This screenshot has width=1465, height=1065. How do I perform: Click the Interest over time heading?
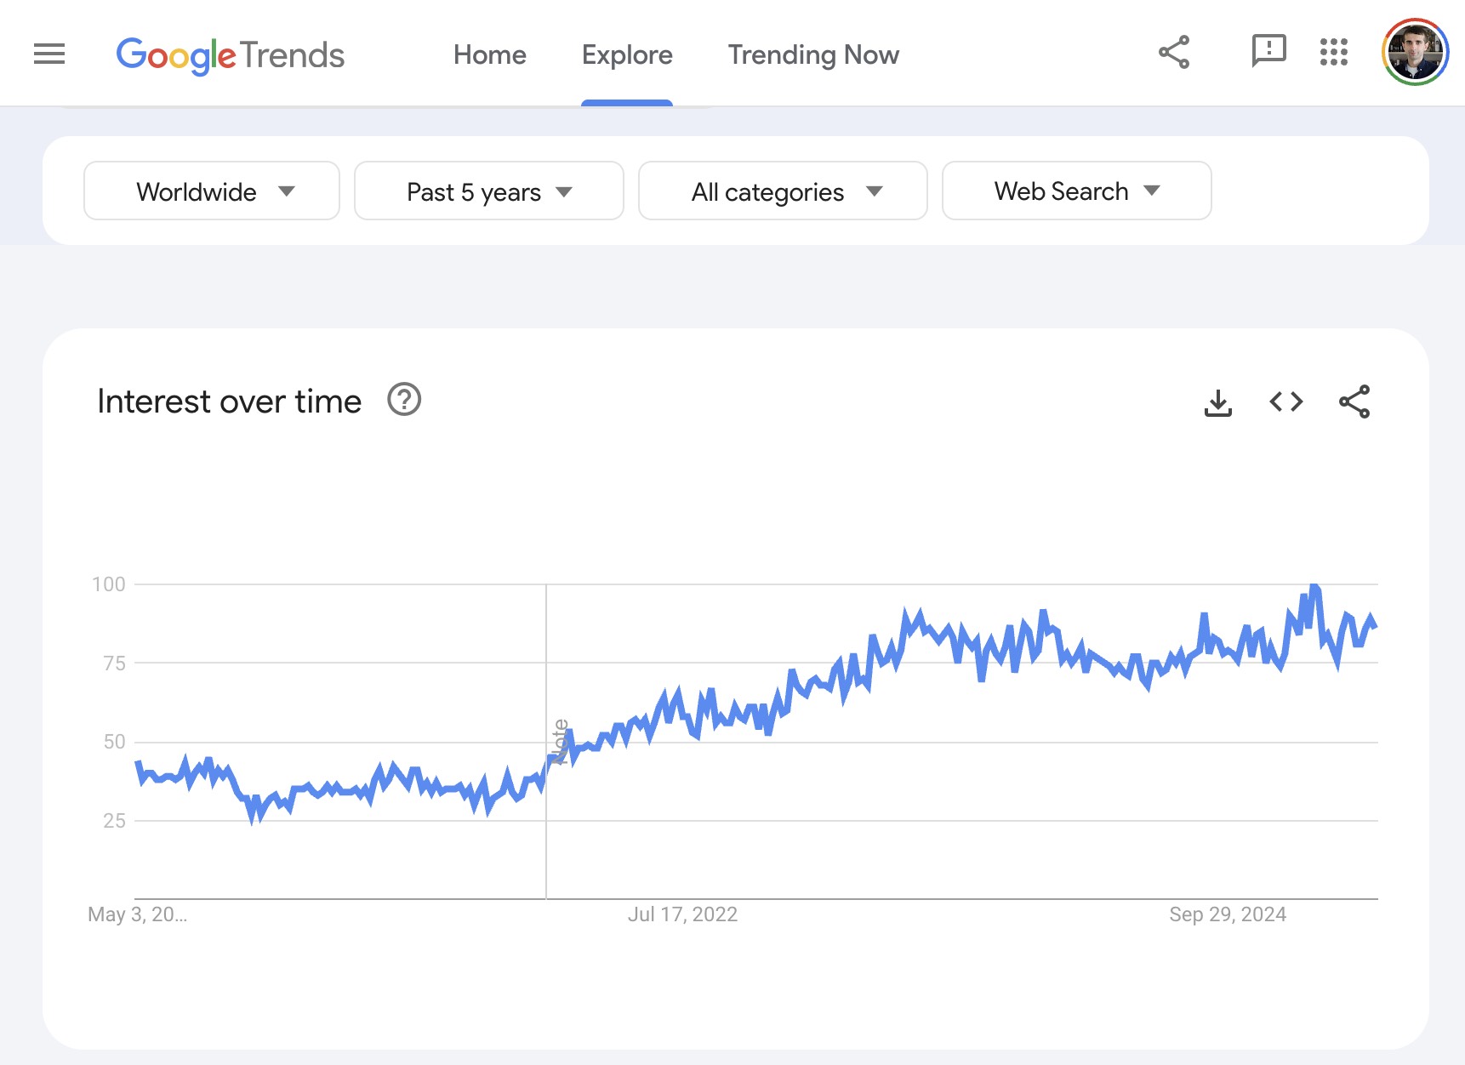point(230,402)
